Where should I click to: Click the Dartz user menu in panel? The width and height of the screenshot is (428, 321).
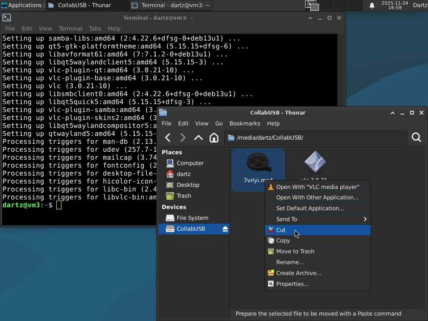[x=420, y=5]
